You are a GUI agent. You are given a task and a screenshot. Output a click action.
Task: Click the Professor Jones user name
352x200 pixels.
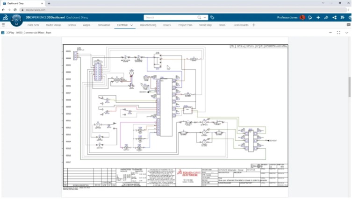click(287, 17)
